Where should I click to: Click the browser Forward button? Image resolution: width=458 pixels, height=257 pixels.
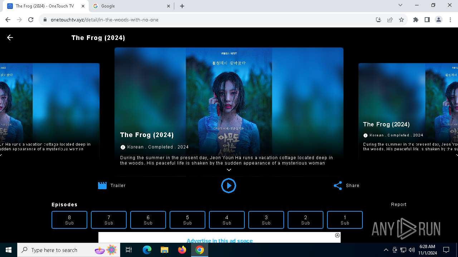point(19,20)
